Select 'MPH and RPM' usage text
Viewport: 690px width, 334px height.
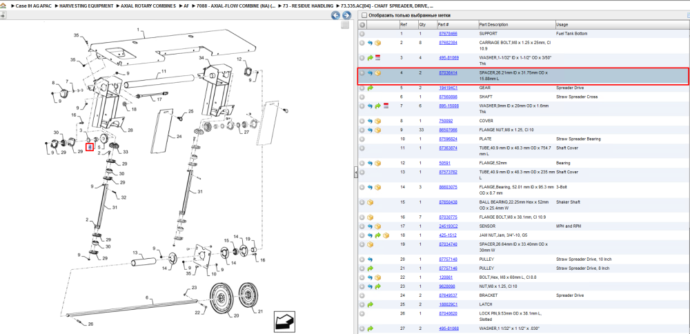click(569, 226)
